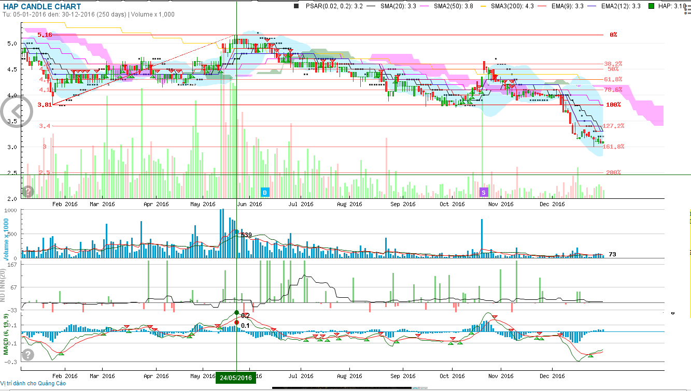Click the purple "S" event marker
This screenshot has height=391, width=691.
click(484, 192)
